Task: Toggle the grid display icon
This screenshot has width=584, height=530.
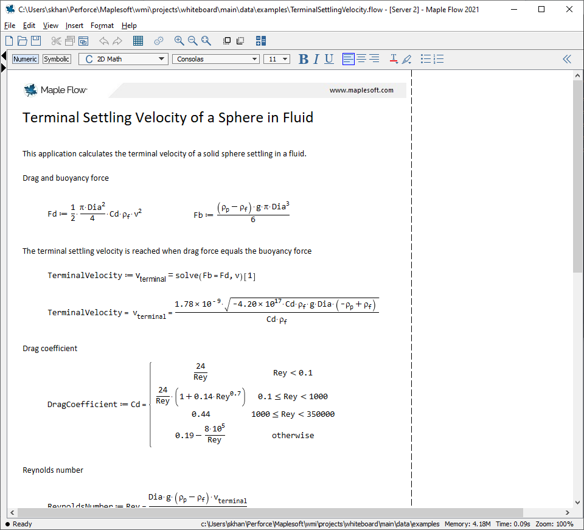Action: tap(138, 41)
